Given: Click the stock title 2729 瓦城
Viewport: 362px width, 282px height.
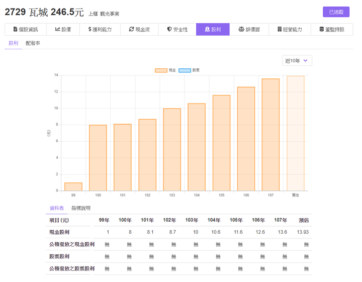Looking at the screenshot, I should click(26, 12).
